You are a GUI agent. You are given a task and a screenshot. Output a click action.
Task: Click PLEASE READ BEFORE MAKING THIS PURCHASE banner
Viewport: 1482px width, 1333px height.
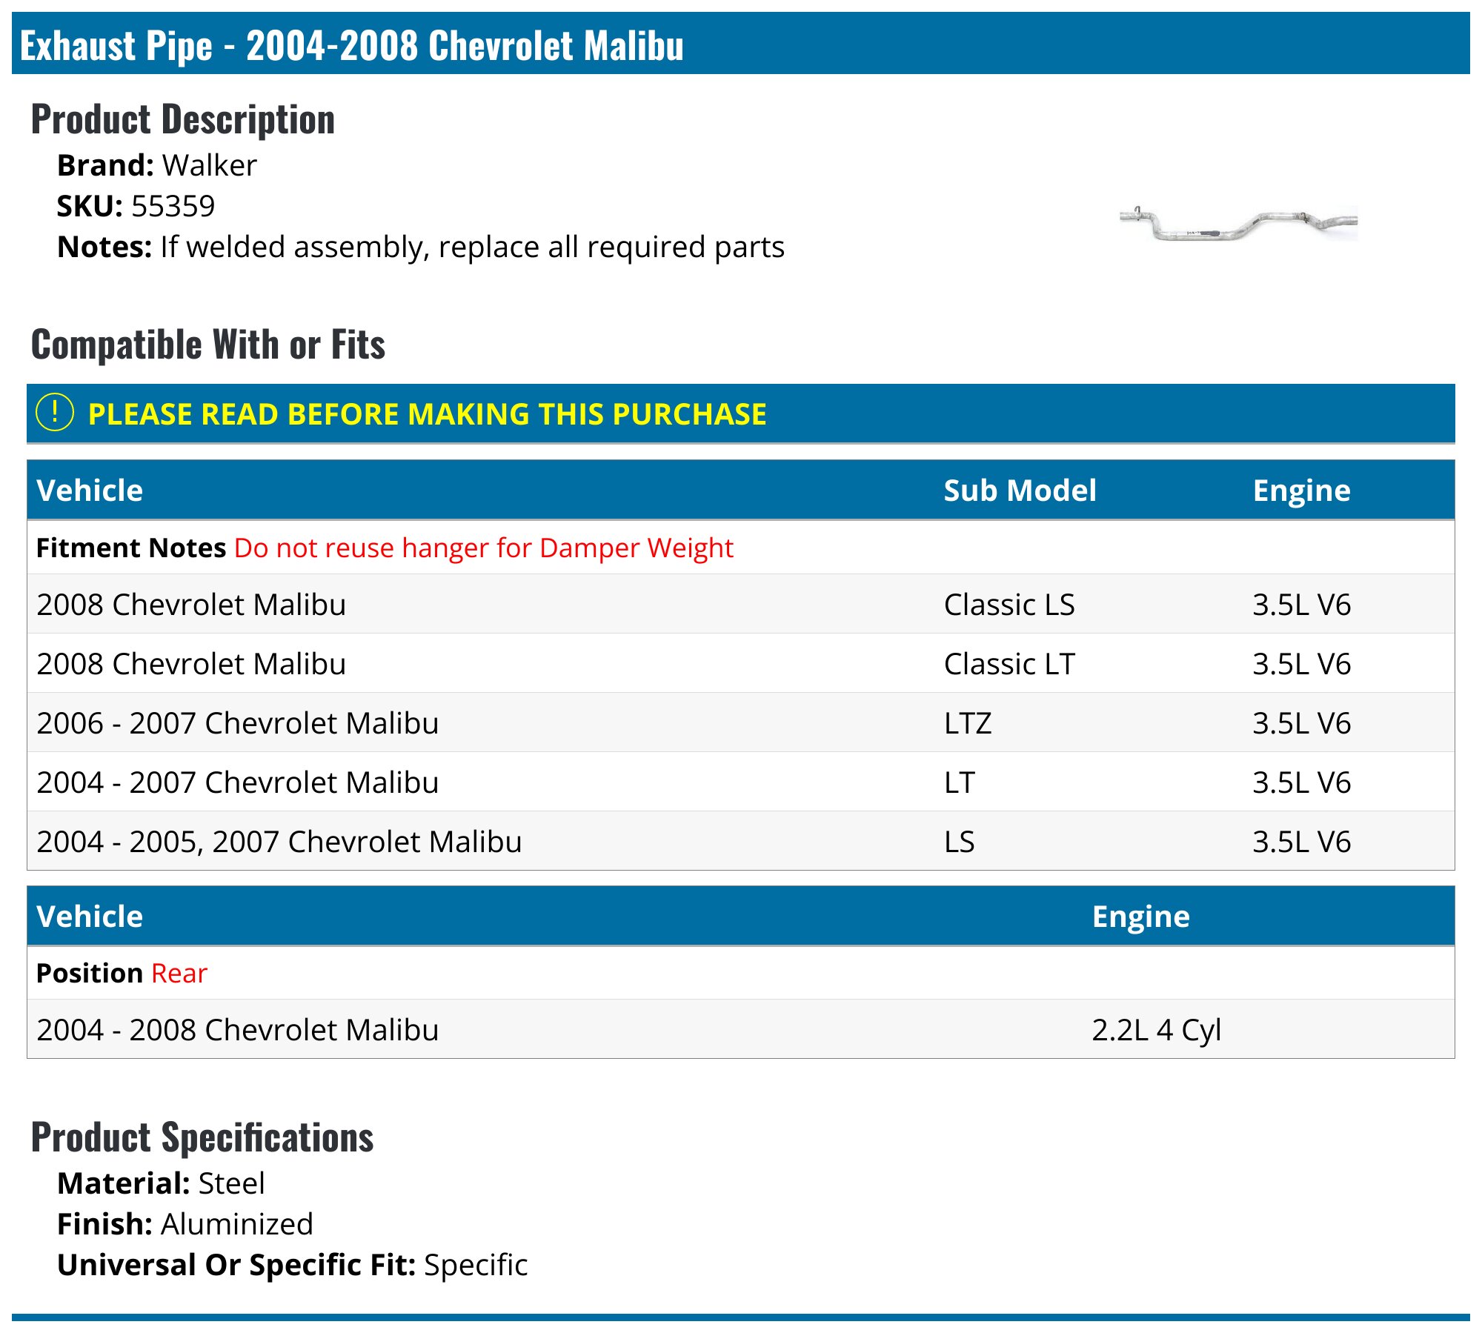[741, 413]
